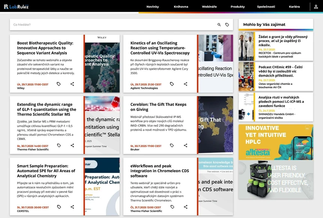Click the LabRulez logo
This screenshot has width=323, height=218.
(x=16, y=7)
